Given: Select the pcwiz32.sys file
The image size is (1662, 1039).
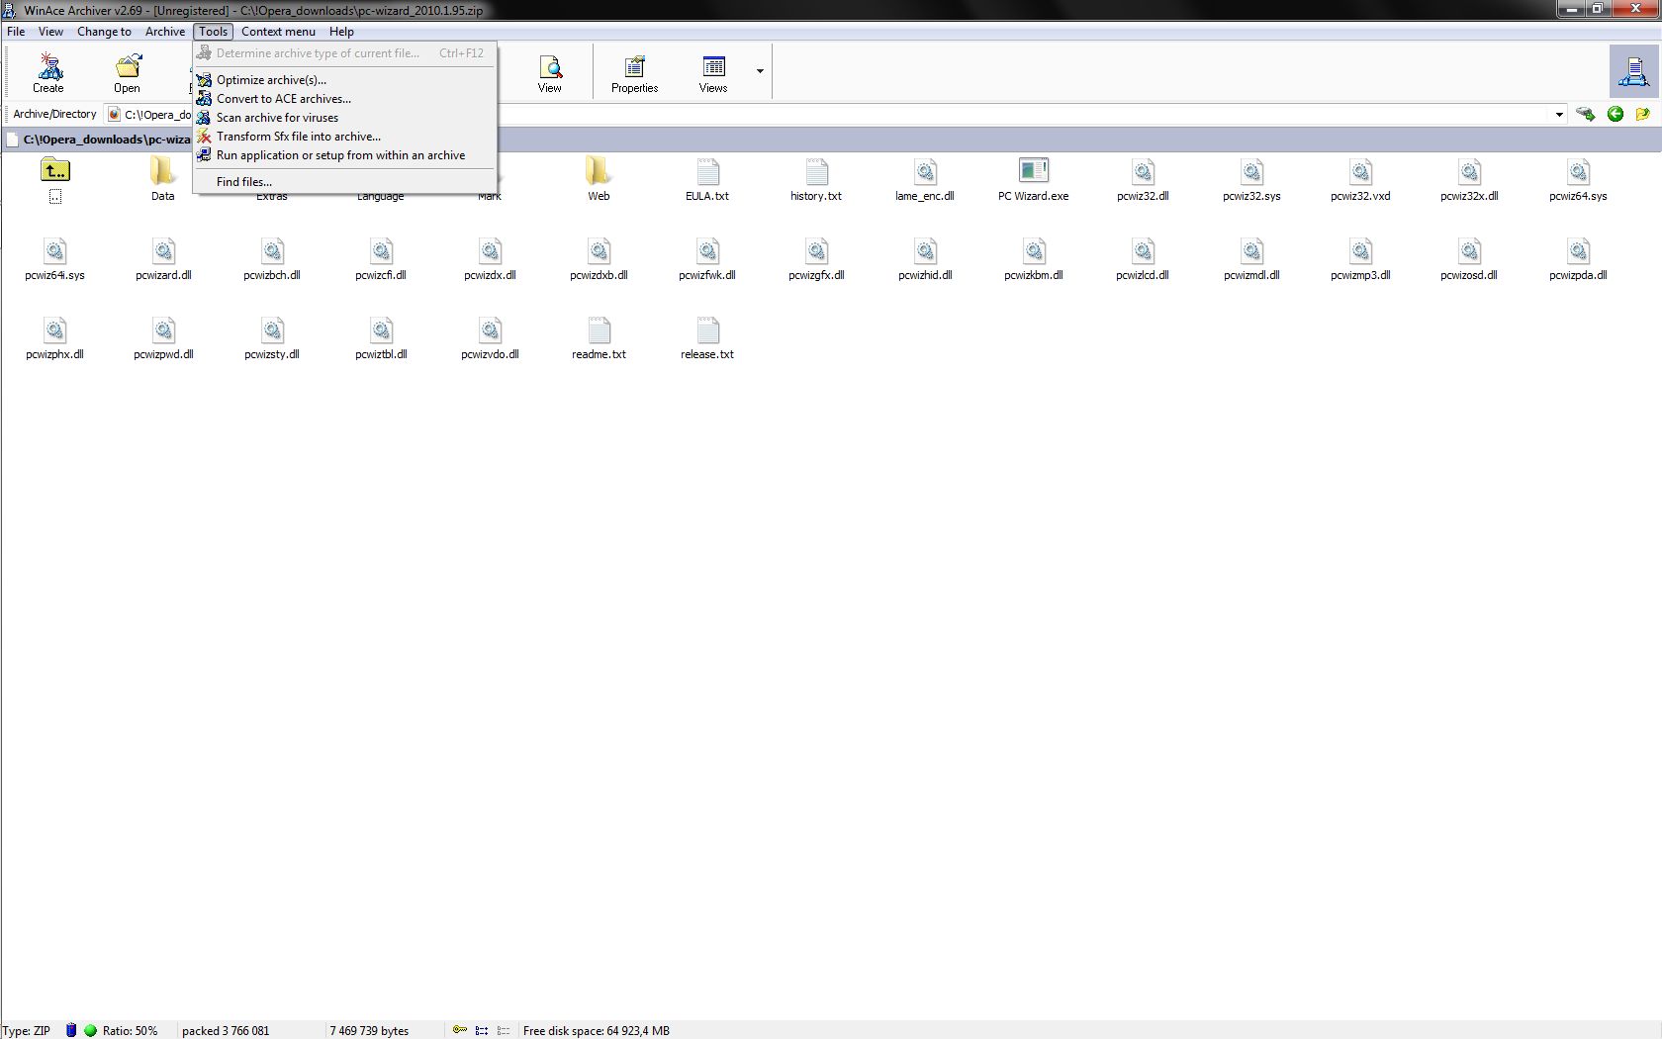Looking at the screenshot, I should coord(1251,180).
